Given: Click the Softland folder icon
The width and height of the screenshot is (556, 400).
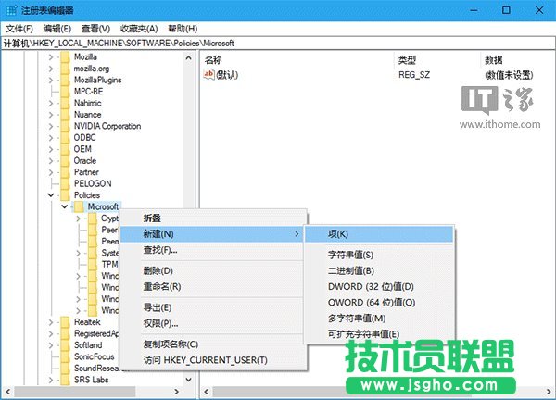Looking at the screenshot, I should click(x=65, y=345).
